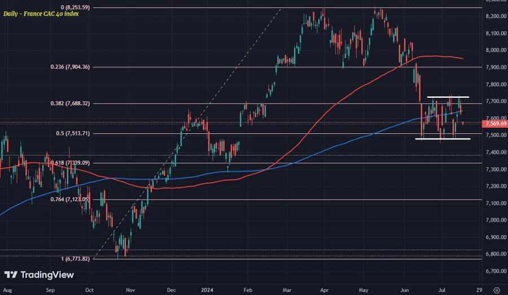The width and height of the screenshot is (508, 295).
Task: Click the Sep label on time axis
Action: (50, 290)
